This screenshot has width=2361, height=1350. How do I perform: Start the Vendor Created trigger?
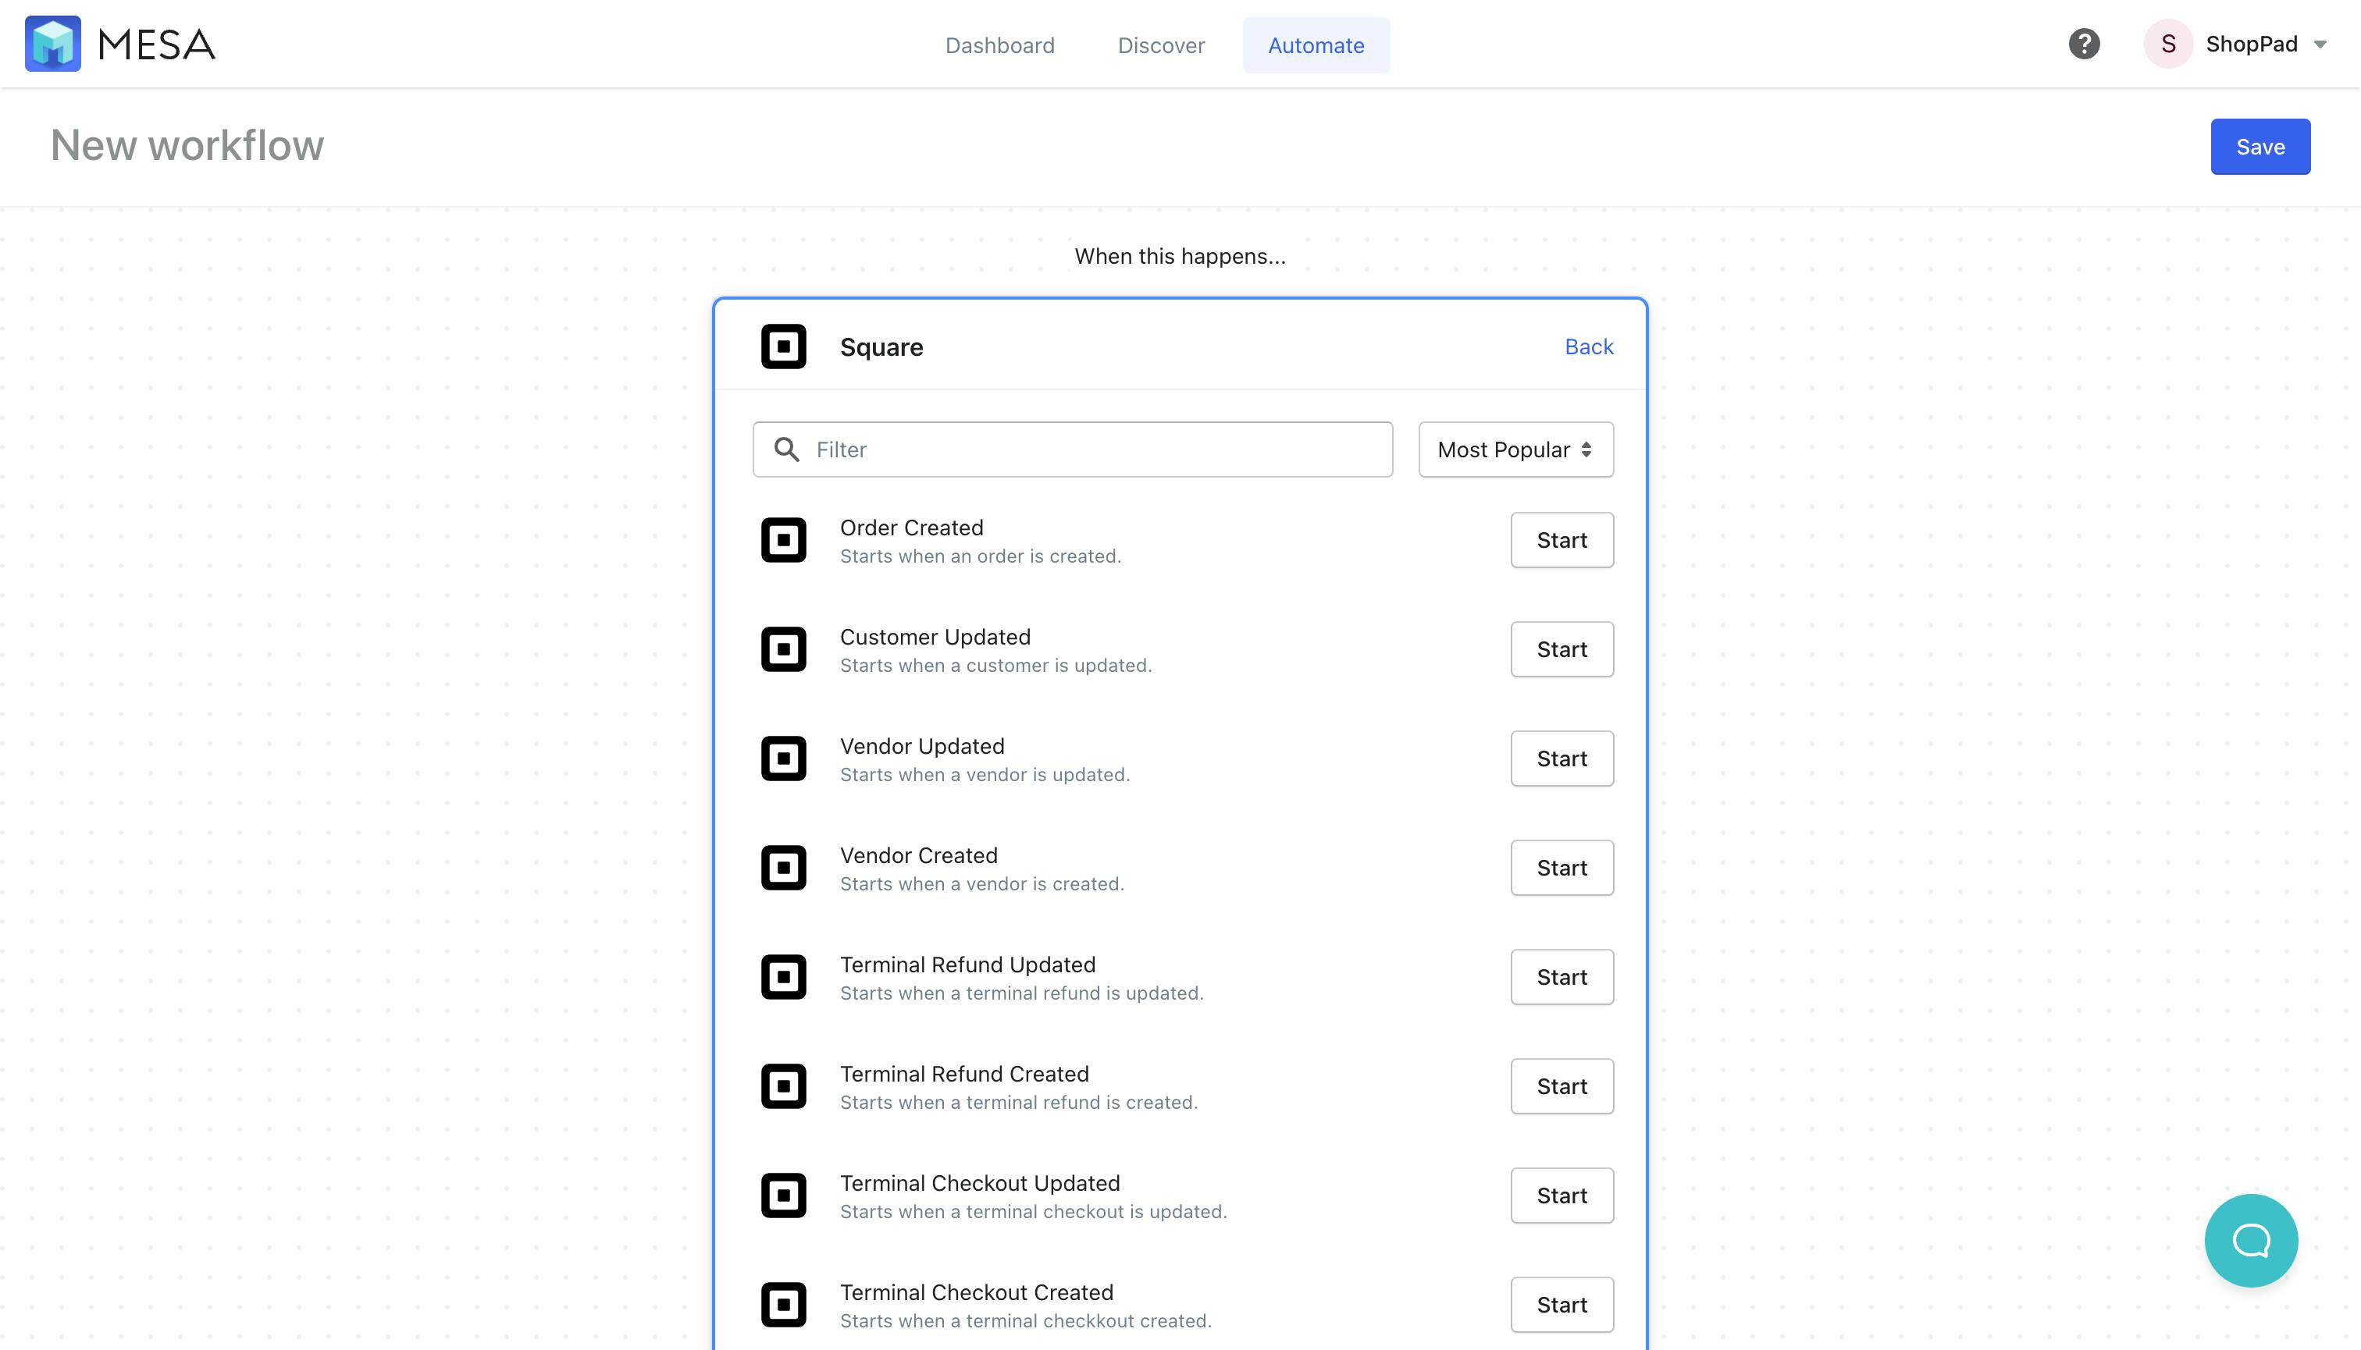coord(1562,868)
